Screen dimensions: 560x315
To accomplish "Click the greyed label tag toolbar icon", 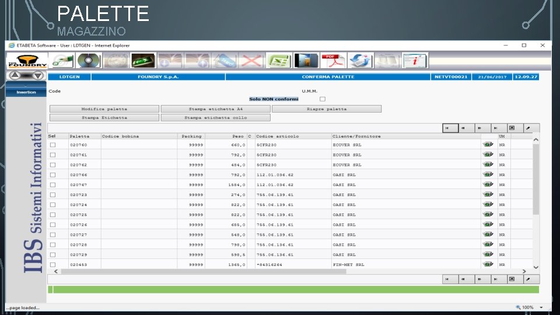I will pos(224,61).
